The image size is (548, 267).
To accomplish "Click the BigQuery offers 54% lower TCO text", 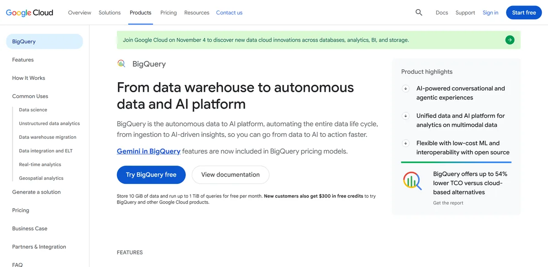I will tap(470, 183).
